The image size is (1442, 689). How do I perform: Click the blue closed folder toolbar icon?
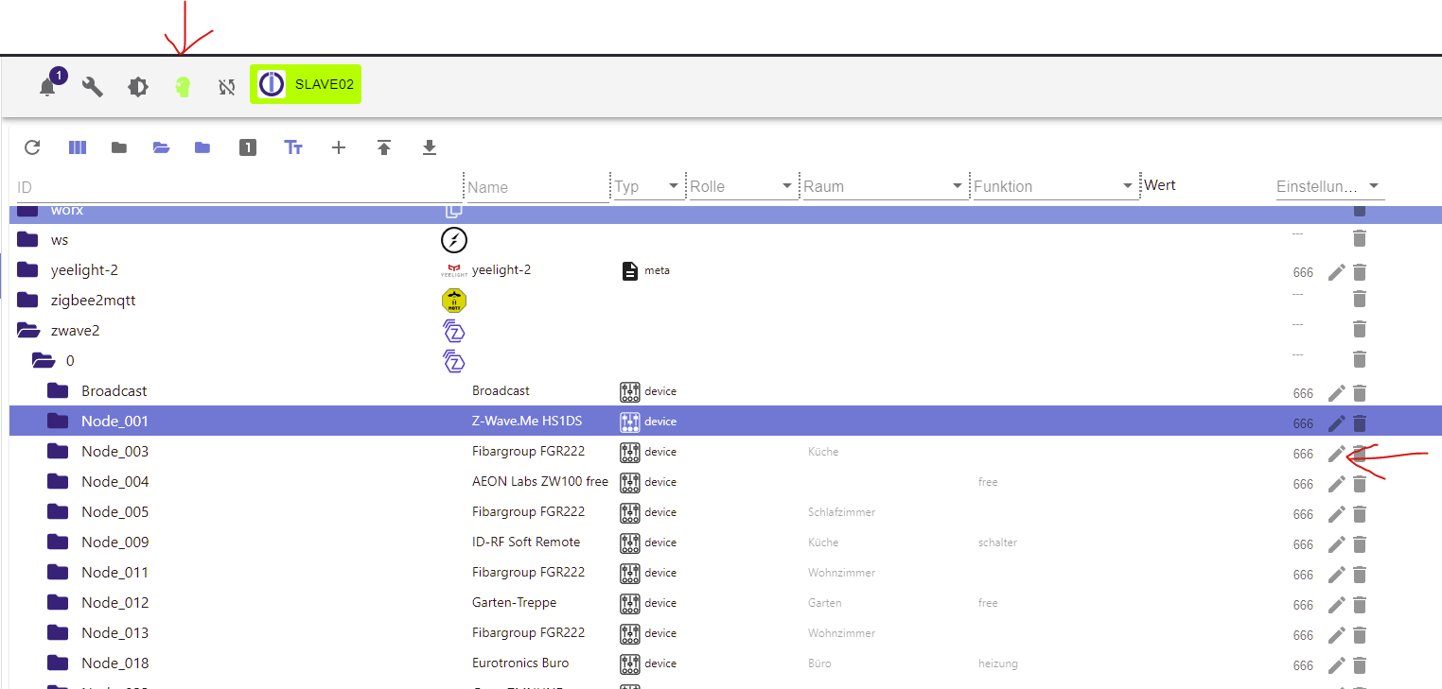202,147
